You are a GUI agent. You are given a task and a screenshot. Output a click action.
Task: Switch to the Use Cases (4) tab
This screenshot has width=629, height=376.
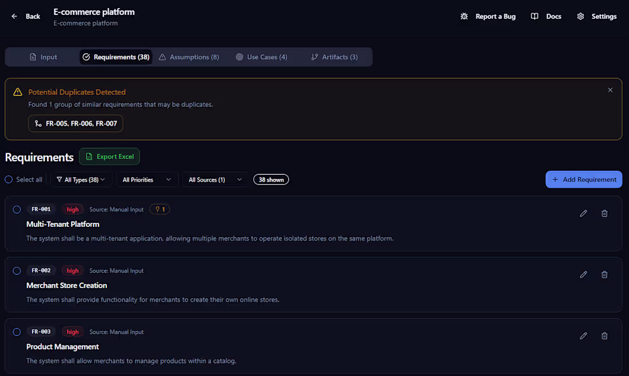[261, 57]
